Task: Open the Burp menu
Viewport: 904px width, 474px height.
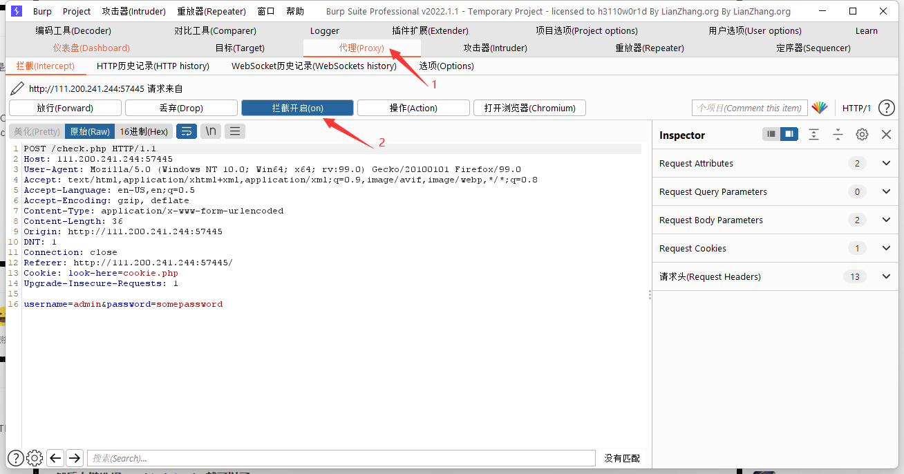Action: [x=42, y=11]
